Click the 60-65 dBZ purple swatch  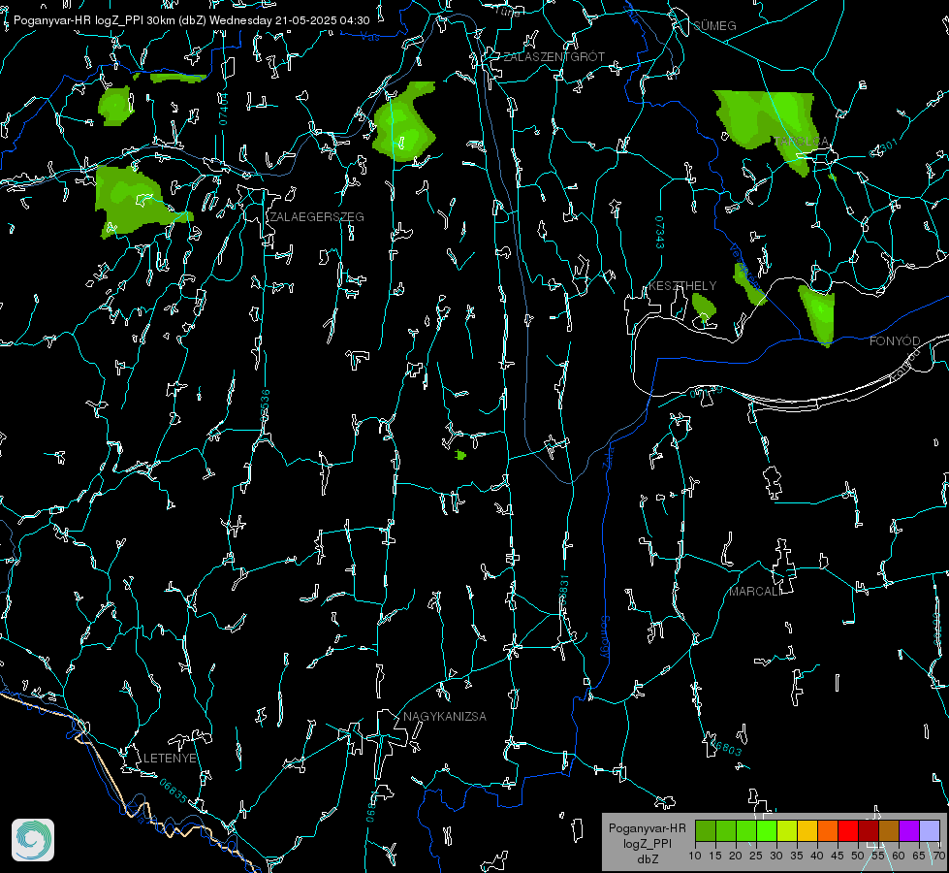coord(909,830)
